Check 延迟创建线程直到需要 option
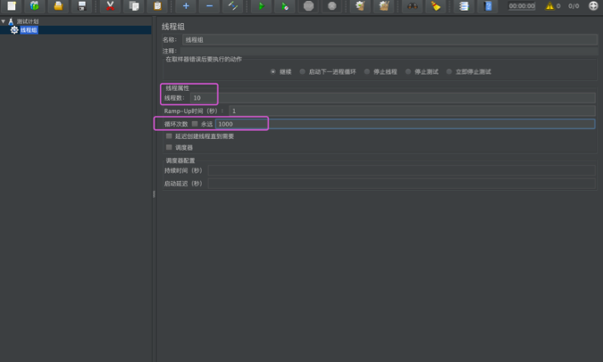Image resolution: width=603 pixels, height=362 pixels. point(169,136)
